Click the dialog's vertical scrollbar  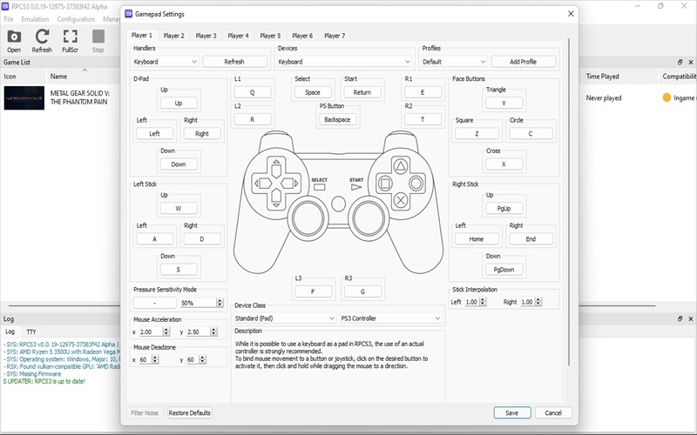[569, 202]
